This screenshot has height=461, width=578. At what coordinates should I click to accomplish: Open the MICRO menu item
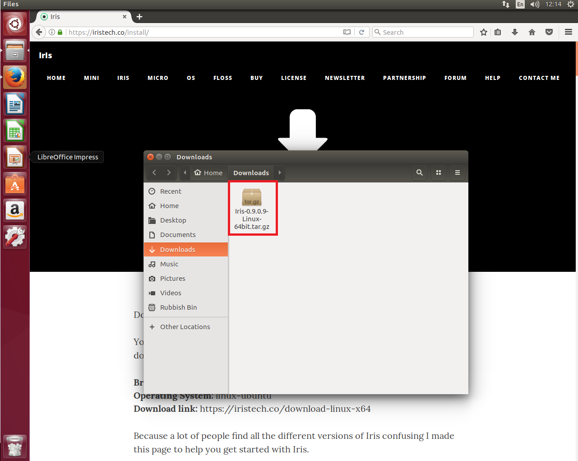pyautogui.click(x=158, y=78)
